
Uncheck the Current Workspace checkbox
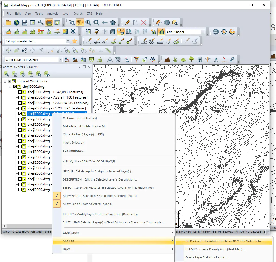[10, 81]
